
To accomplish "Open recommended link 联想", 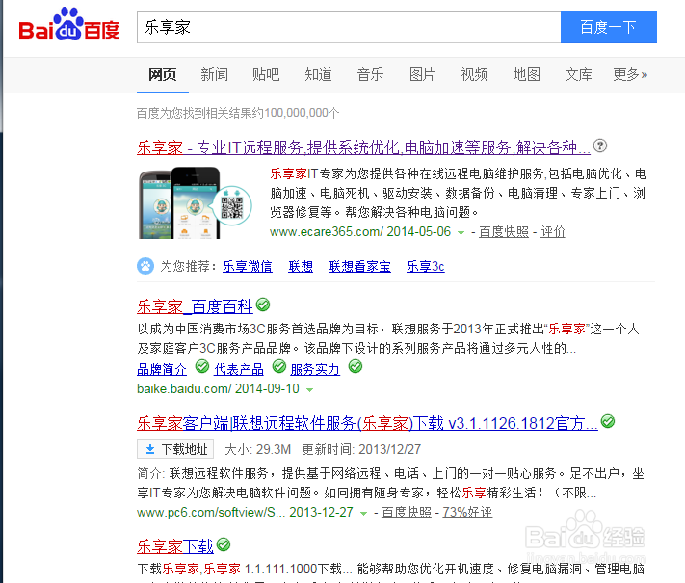I will (x=301, y=266).
